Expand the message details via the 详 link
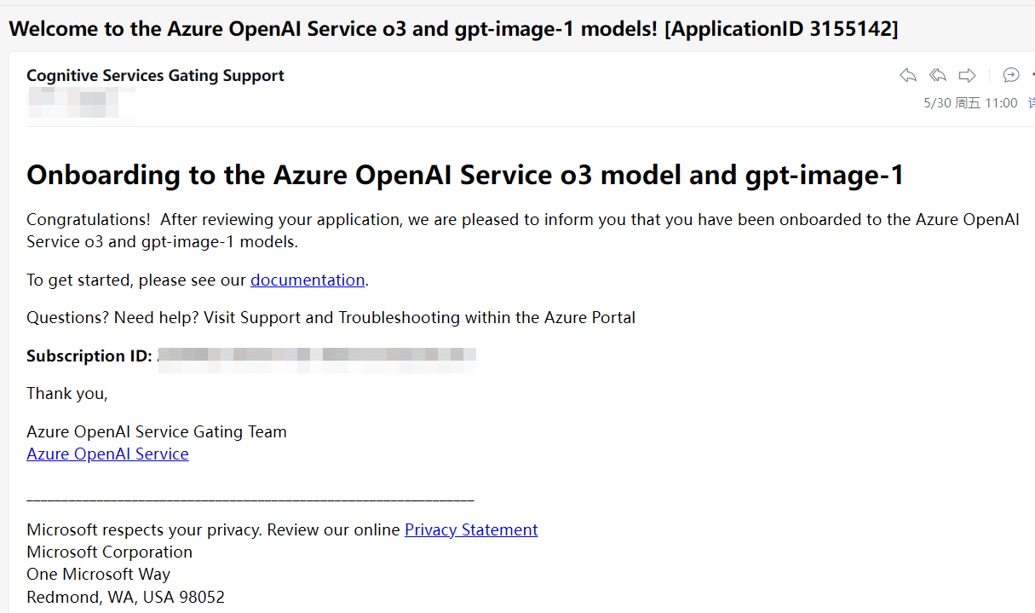The height and width of the screenshot is (613, 1035). [1030, 102]
